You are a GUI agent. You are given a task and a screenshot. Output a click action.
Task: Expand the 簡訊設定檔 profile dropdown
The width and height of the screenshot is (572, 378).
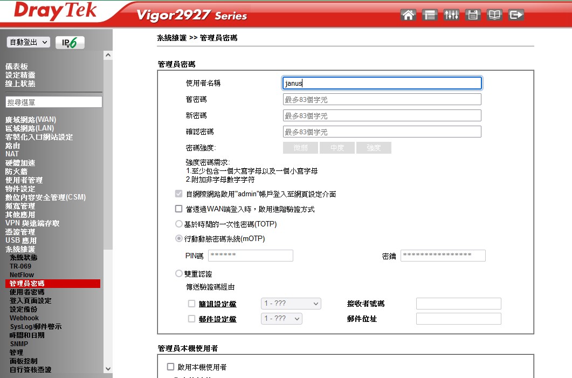coord(291,304)
